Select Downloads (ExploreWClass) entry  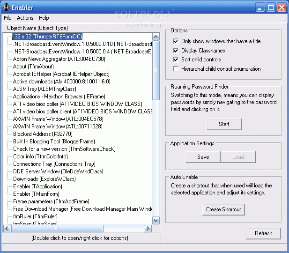click(x=44, y=179)
